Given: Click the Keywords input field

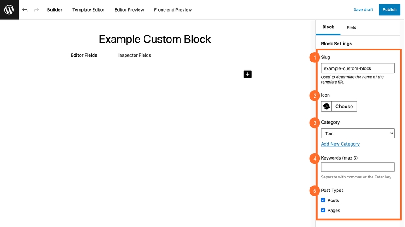Looking at the screenshot, I should (358, 167).
